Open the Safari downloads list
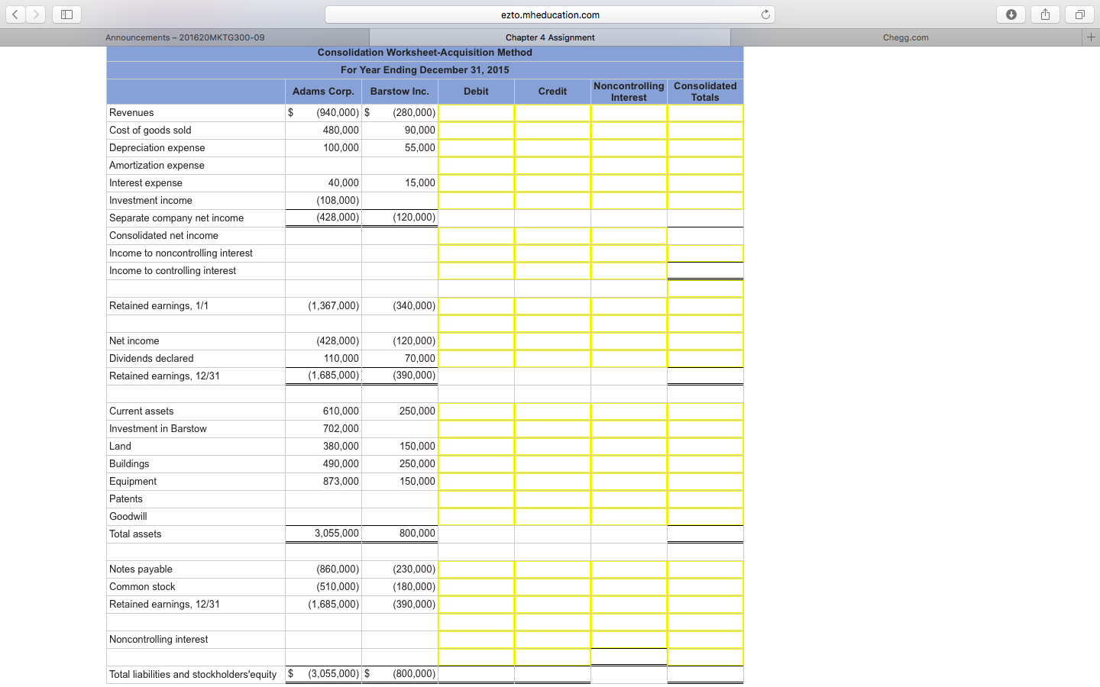 click(x=1011, y=15)
